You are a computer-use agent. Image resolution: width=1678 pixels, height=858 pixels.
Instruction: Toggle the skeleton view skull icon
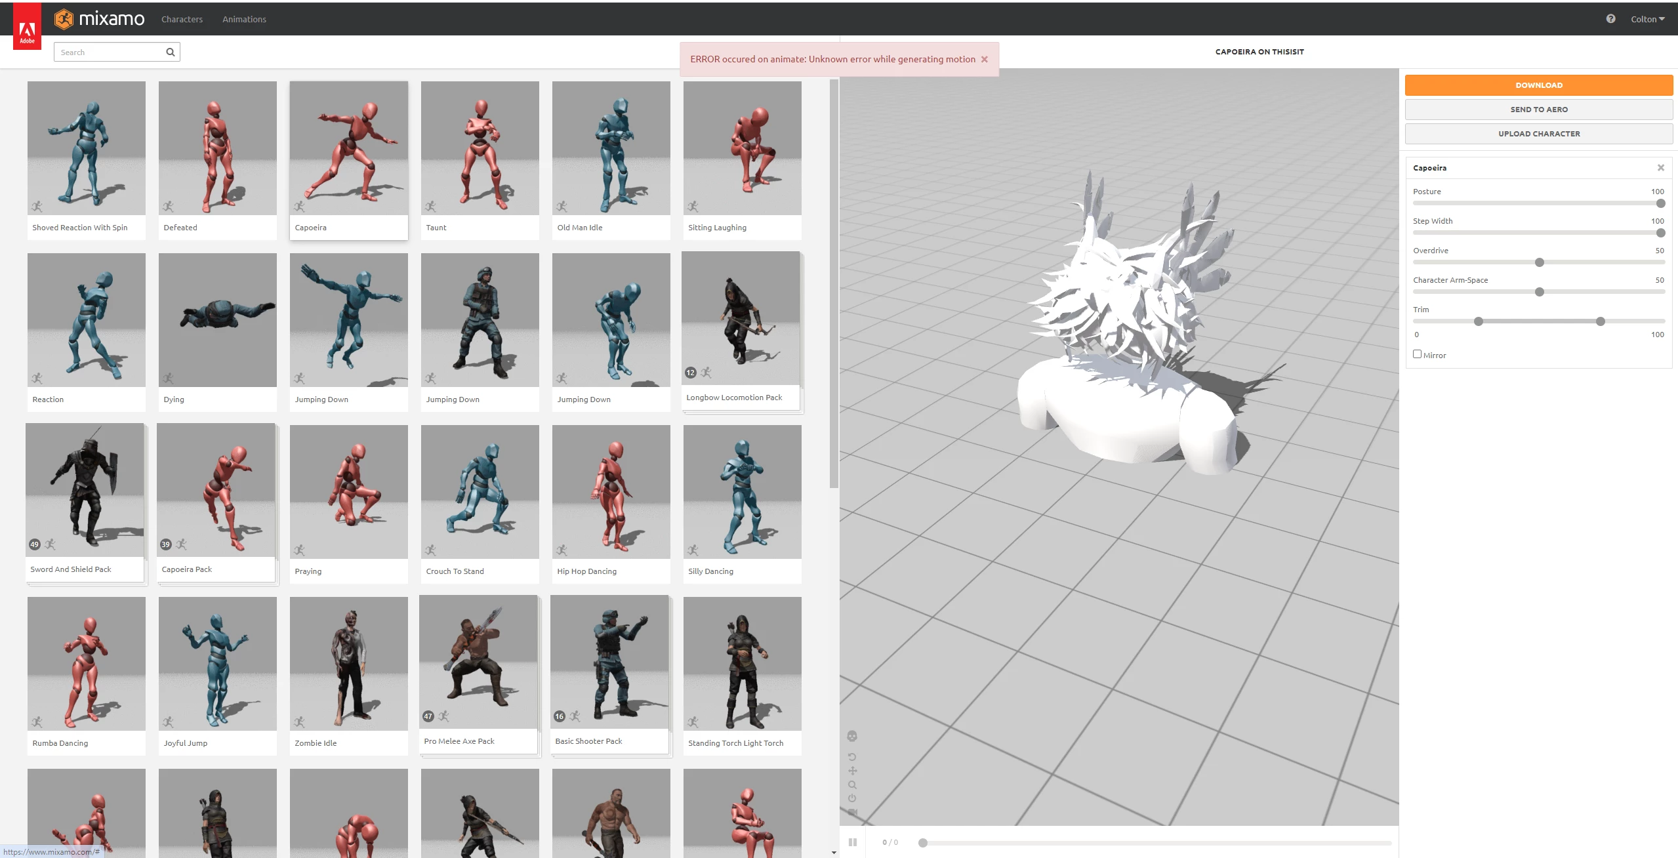(x=852, y=736)
